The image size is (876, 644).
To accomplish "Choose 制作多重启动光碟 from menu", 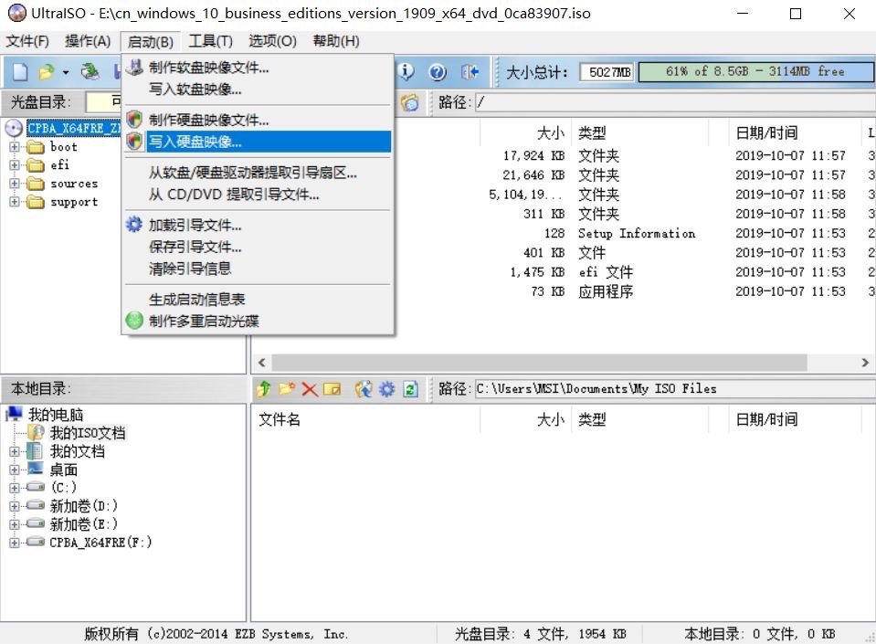I will pyautogui.click(x=204, y=321).
